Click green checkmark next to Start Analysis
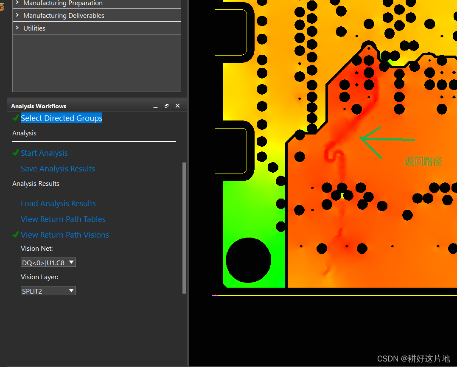This screenshot has height=367, width=457. tap(16, 153)
